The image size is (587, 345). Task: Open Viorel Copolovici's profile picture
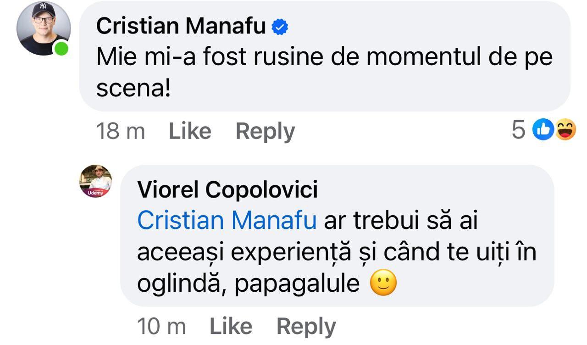pos(96,181)
